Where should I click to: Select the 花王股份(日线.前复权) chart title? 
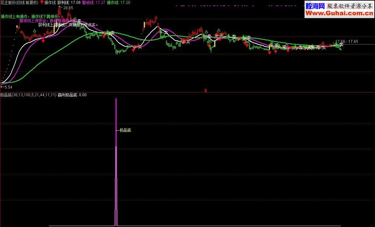click(19, 3)
